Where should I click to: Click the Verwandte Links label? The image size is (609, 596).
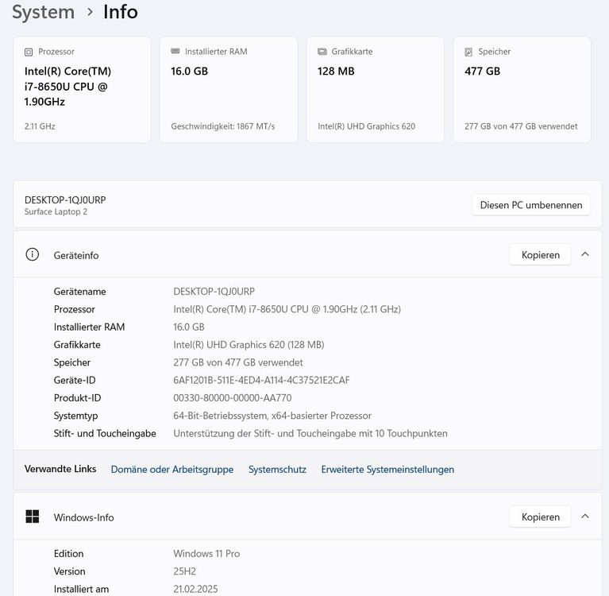click(x=60, y=469)
